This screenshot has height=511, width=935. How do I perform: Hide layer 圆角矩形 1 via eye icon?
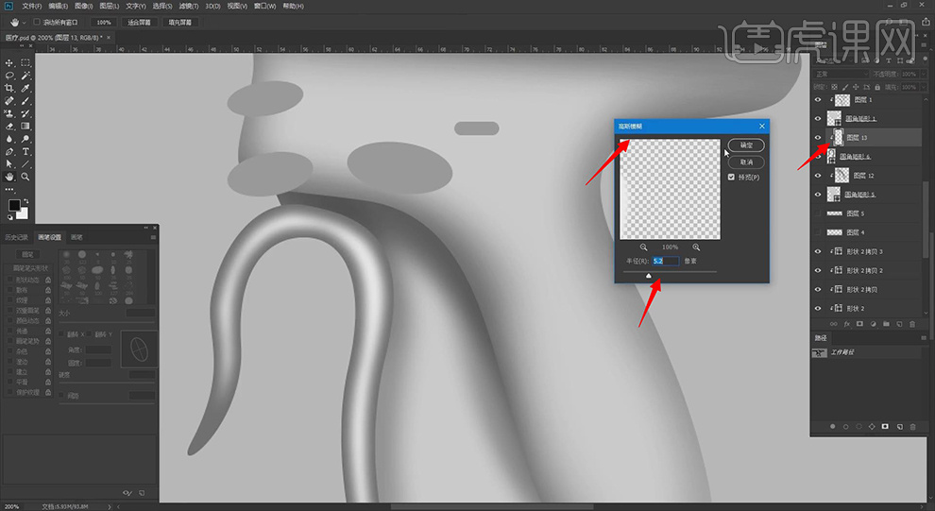point(818,119)
